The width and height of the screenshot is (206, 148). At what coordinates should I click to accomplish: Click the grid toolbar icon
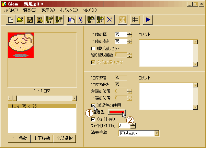(x=135, y=20)
